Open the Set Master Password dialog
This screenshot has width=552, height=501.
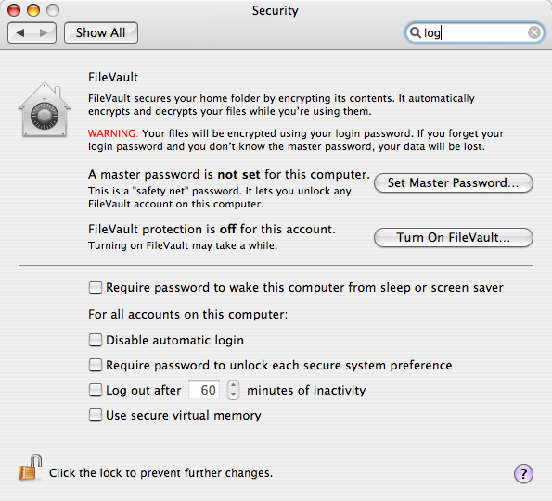[454, 183]
